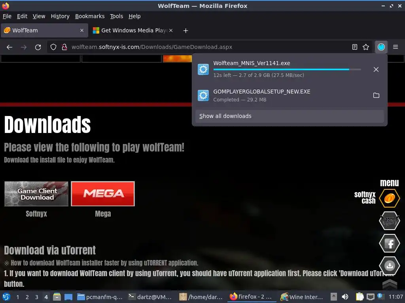The height and width of the screenshot is (303, 405).
Task: Click the Downloads page heading
Action: [47, 125]
